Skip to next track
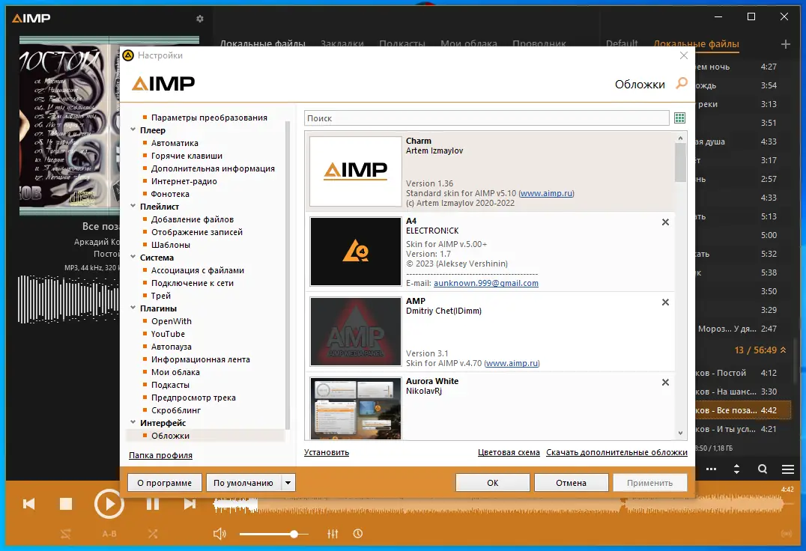This screenshot has width=806, height=551. 190,504
